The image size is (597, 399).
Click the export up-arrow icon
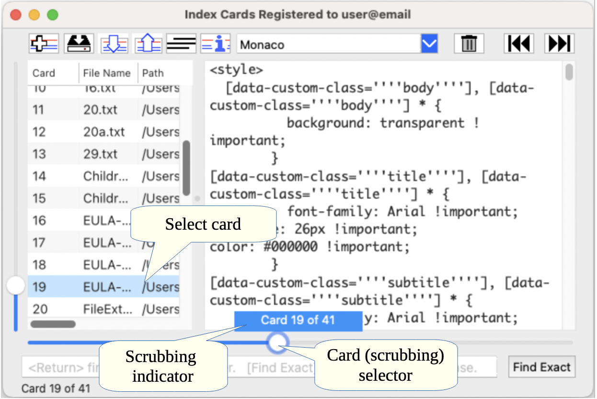coord(148,44)
